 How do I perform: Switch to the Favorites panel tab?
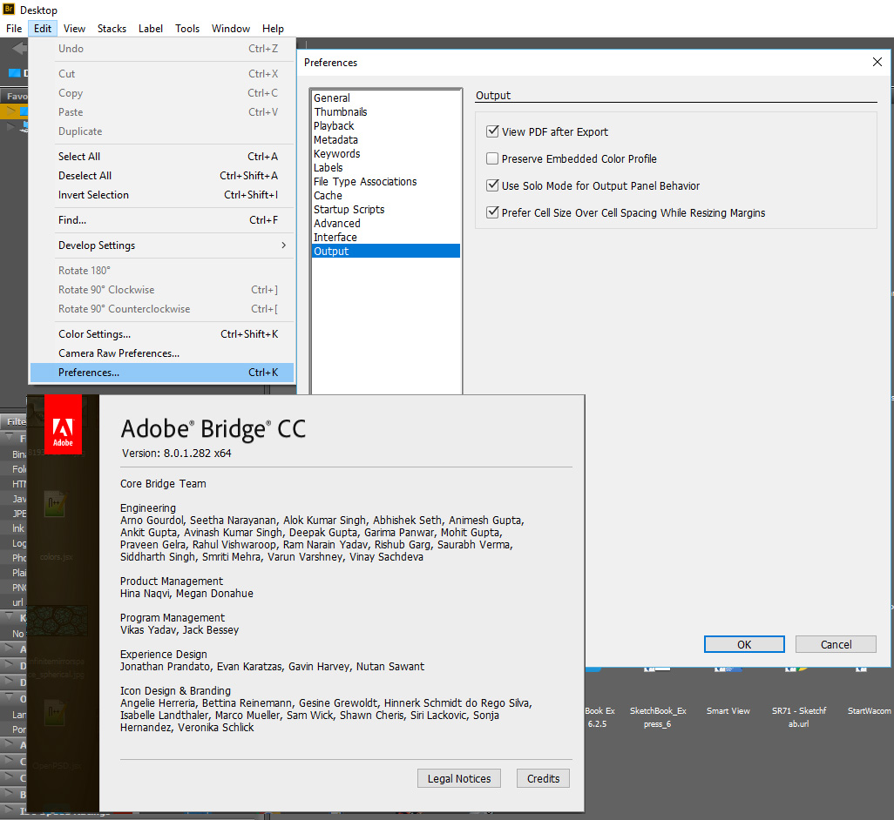coord(16,96)
